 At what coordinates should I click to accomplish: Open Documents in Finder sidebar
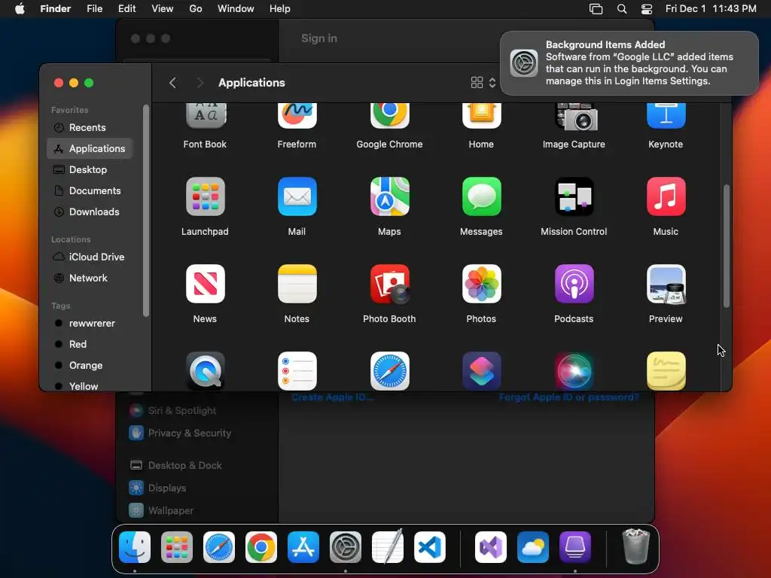pyautogui.click(x=90, y=190)
